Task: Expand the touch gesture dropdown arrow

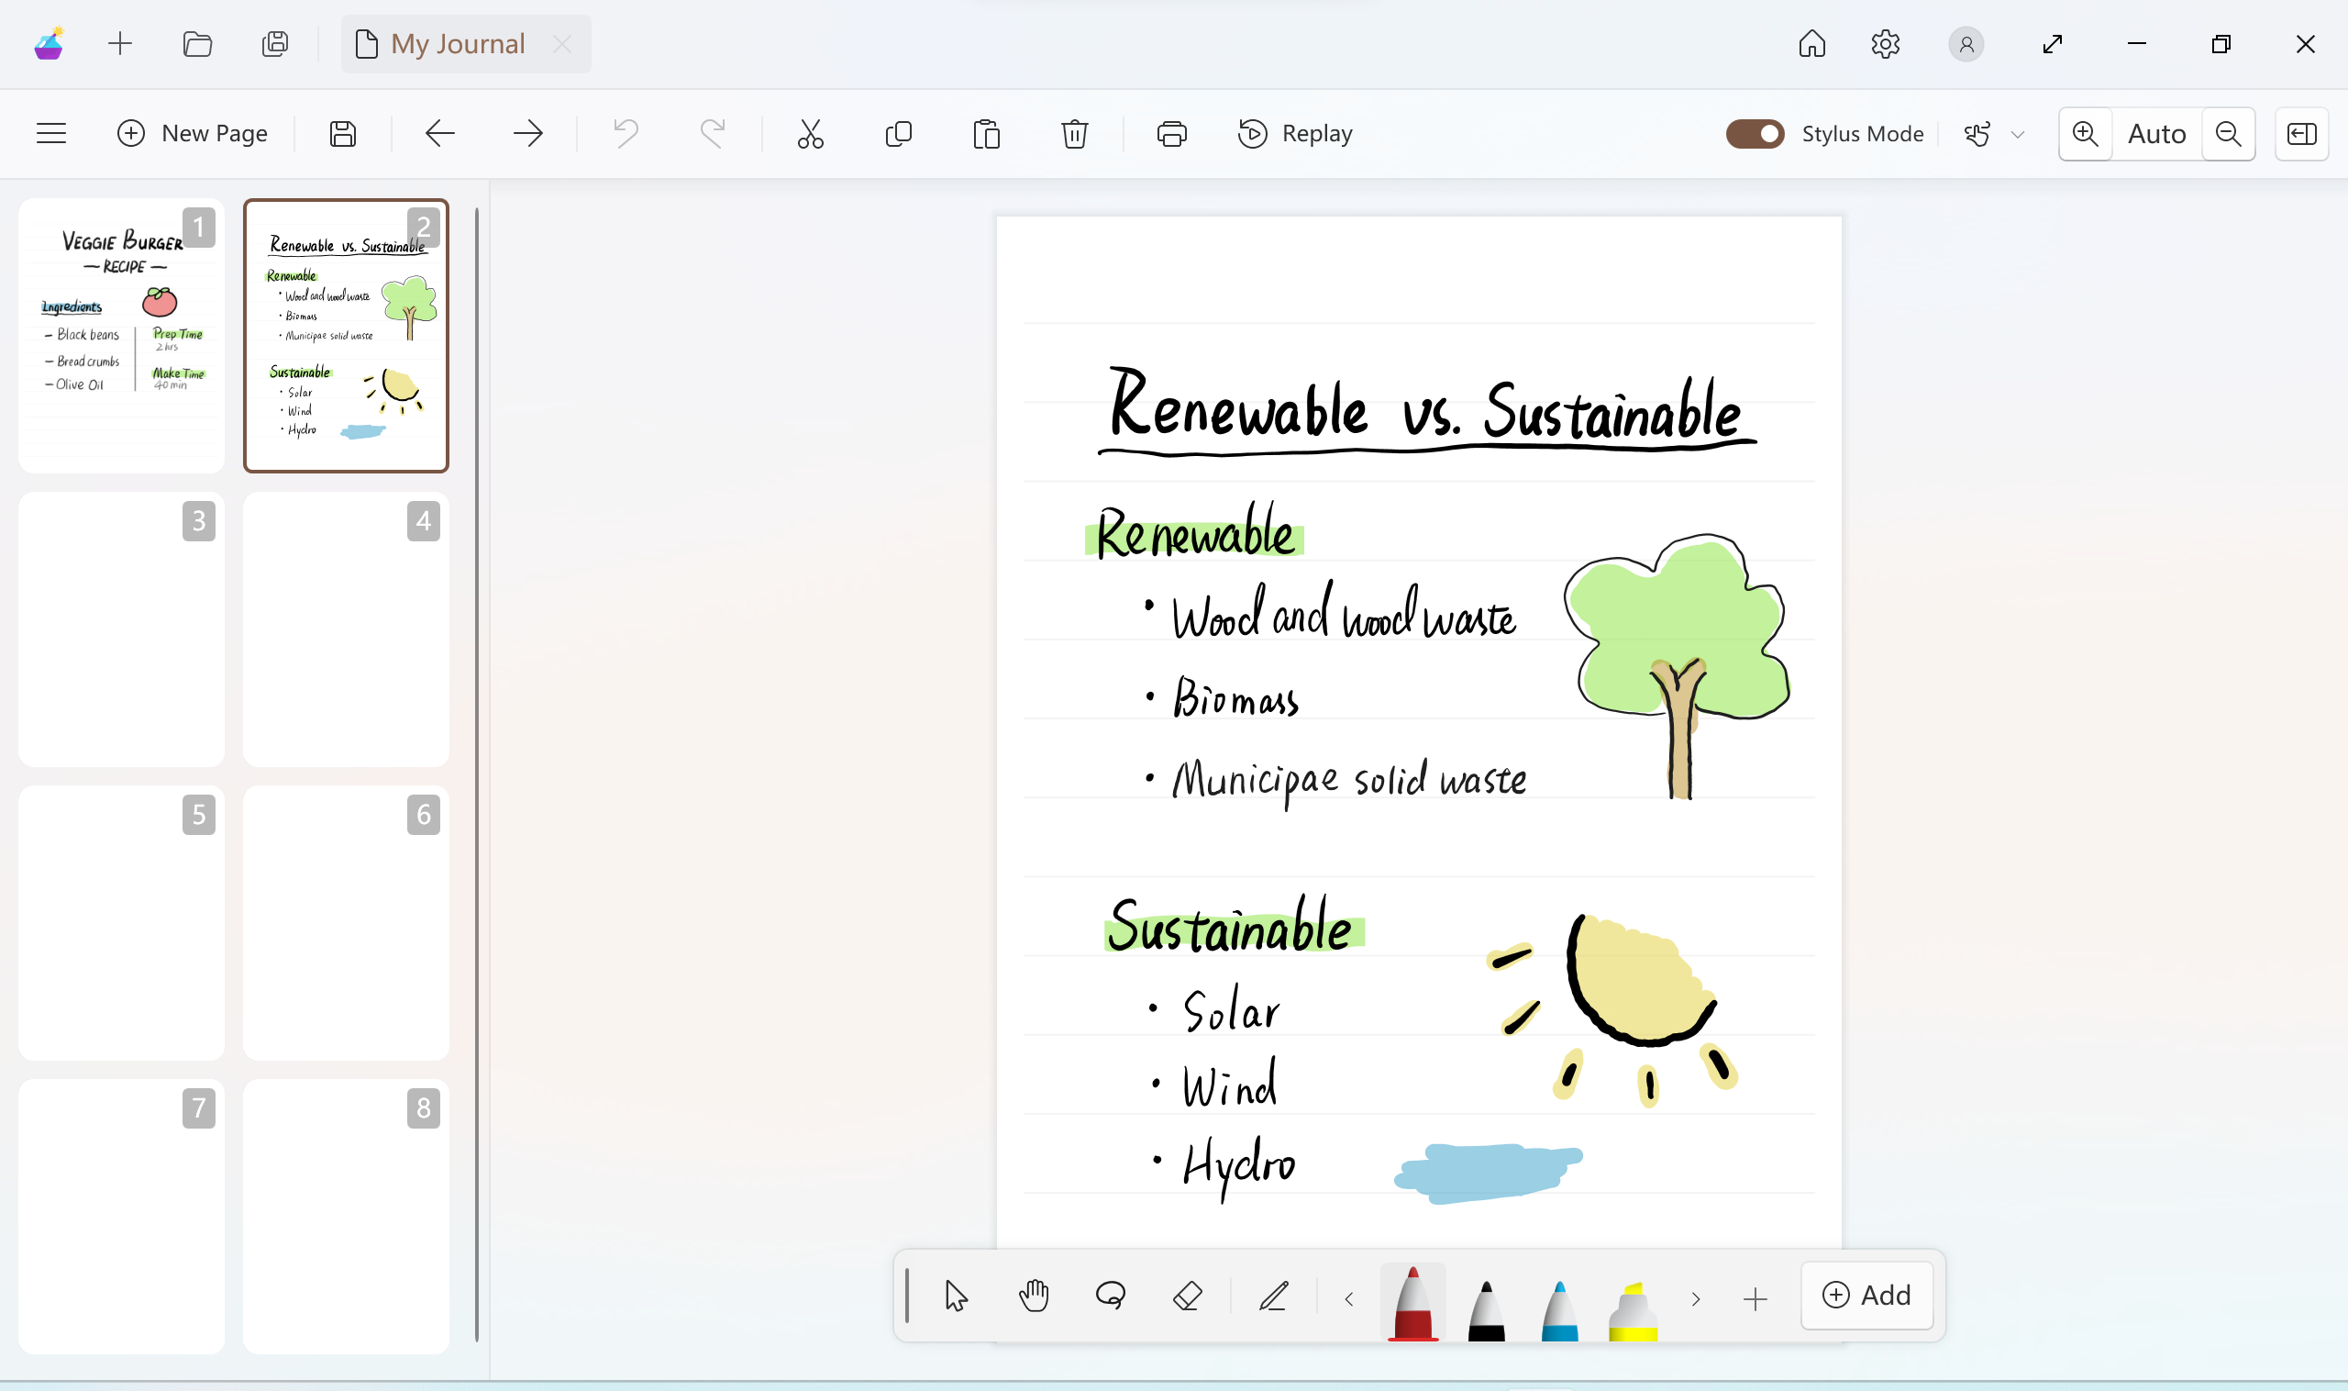Action: (x=2018, y=134)
